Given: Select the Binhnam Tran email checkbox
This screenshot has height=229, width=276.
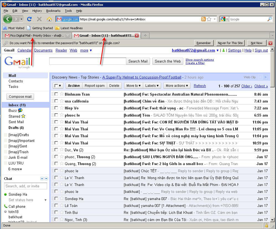Looking at the screenshot, I should (56, 94).
